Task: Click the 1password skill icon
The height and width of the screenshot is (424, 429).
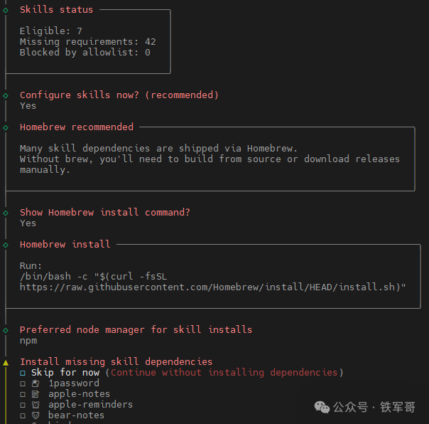Action: (x=36, y=383)
